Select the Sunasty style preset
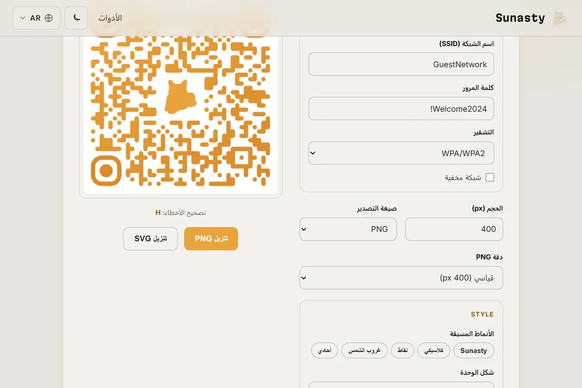This screenshot has width=582, height=388. 474,350
